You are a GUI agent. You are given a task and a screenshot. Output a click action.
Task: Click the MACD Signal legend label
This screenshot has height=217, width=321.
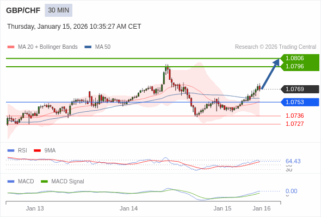click(x=68, y=181)
